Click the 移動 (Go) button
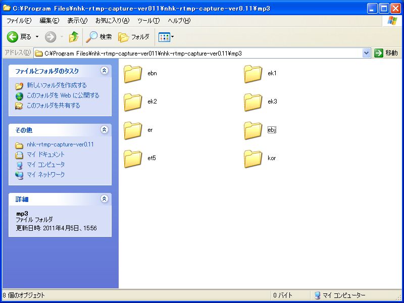 coord(386,53)
